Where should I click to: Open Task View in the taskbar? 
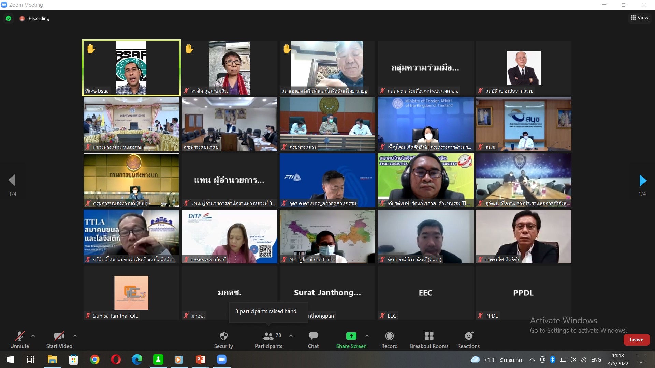pyautogui.click(x=31, y=359)
